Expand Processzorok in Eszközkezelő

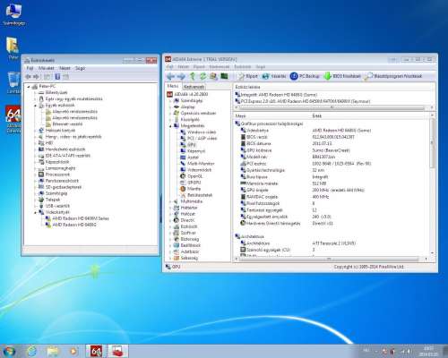click(x=35, y=175)
